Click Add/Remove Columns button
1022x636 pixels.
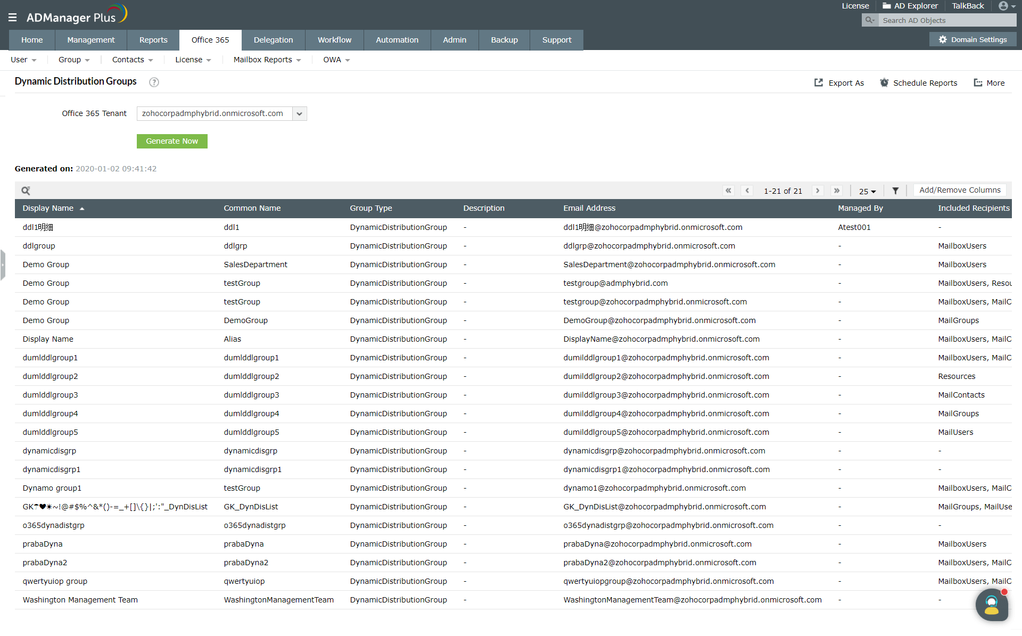click(959, 190)
